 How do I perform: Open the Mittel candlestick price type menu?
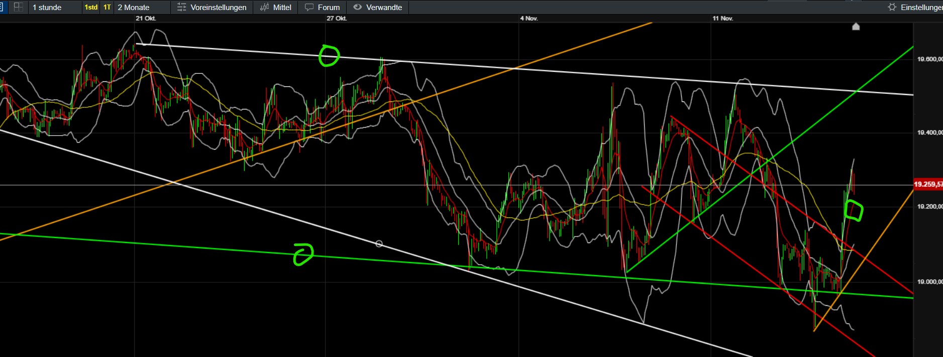point(275,7)
